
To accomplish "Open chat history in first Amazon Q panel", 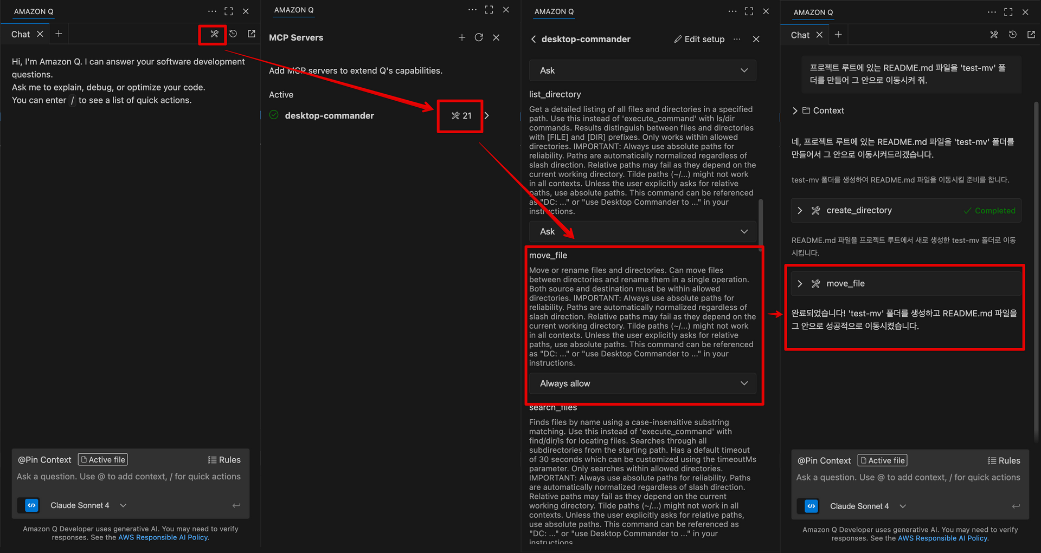I will (233, 34).
